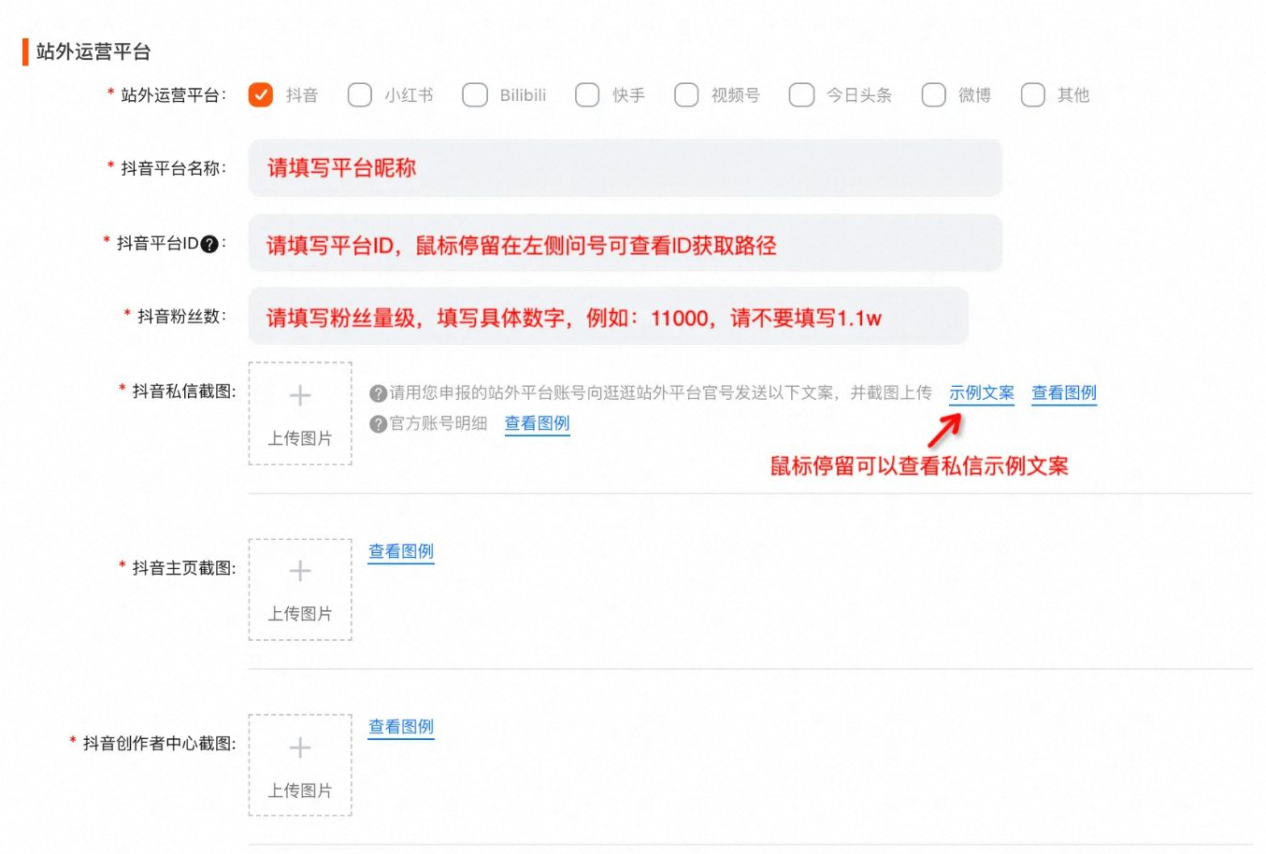Click the 抖音粉丝数 input field
This screenshot has width=1266, height=854.
[608, 316]
